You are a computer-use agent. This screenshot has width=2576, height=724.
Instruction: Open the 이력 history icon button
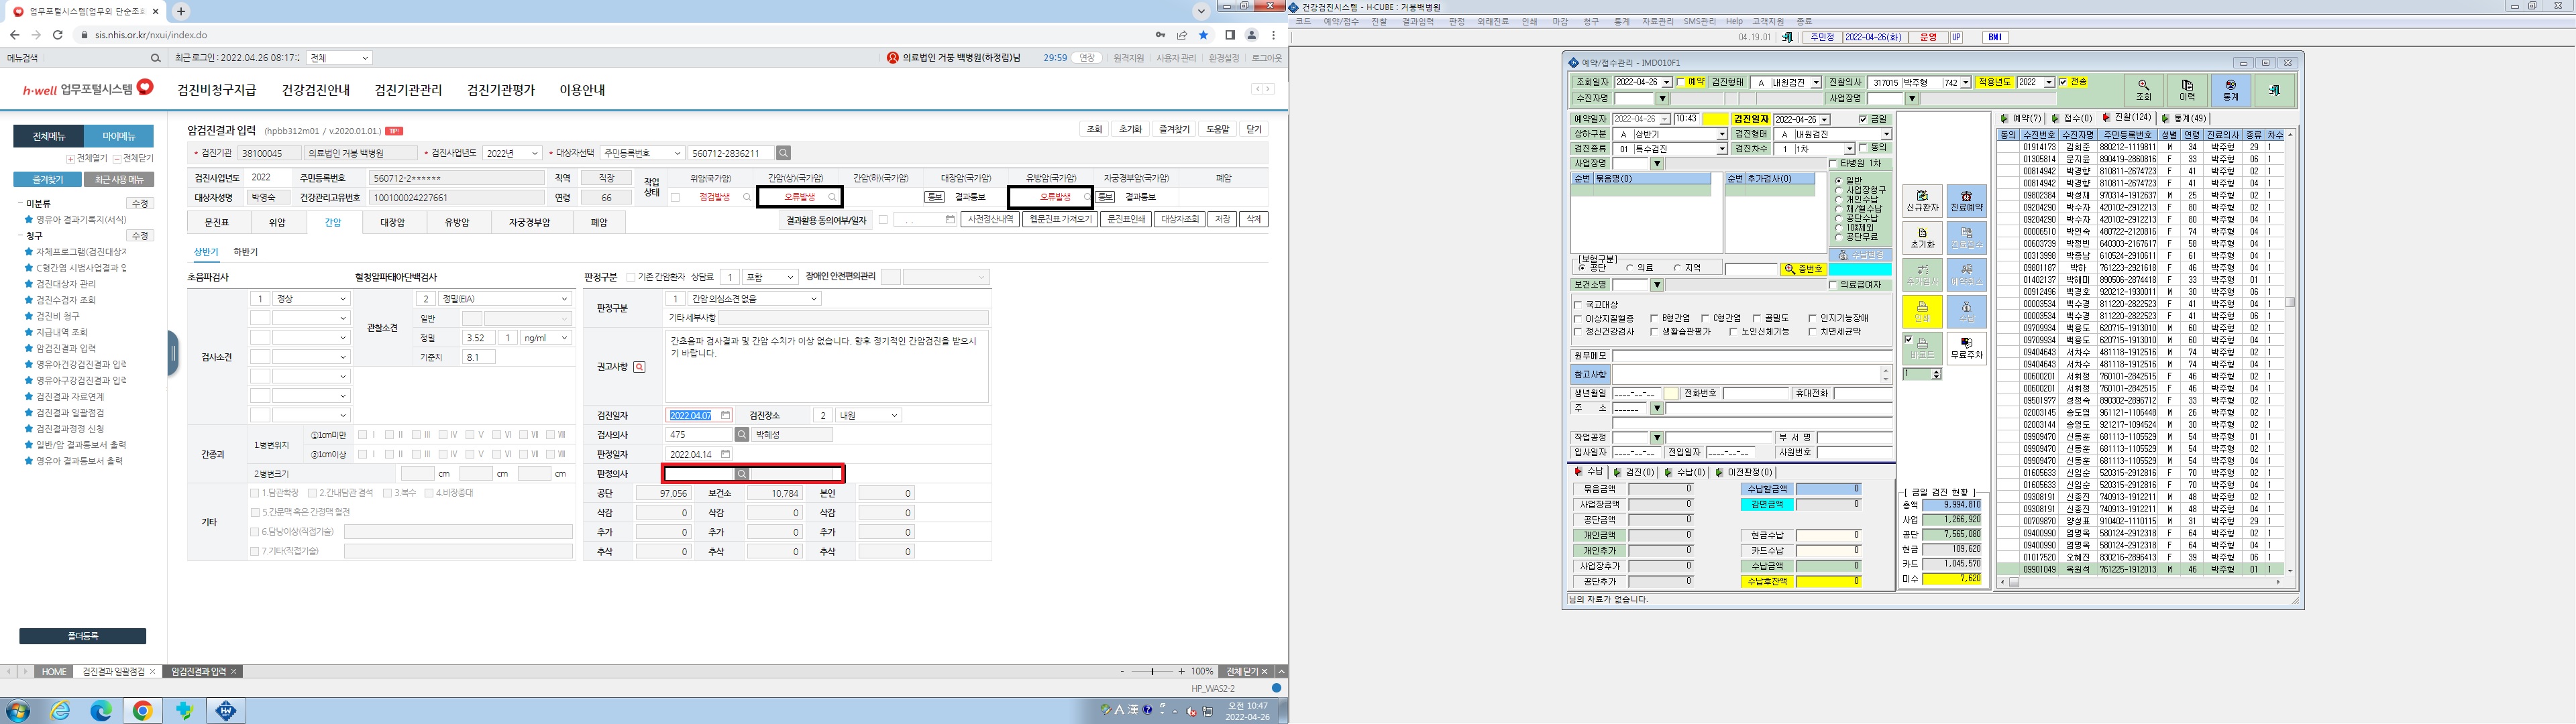2187,90
